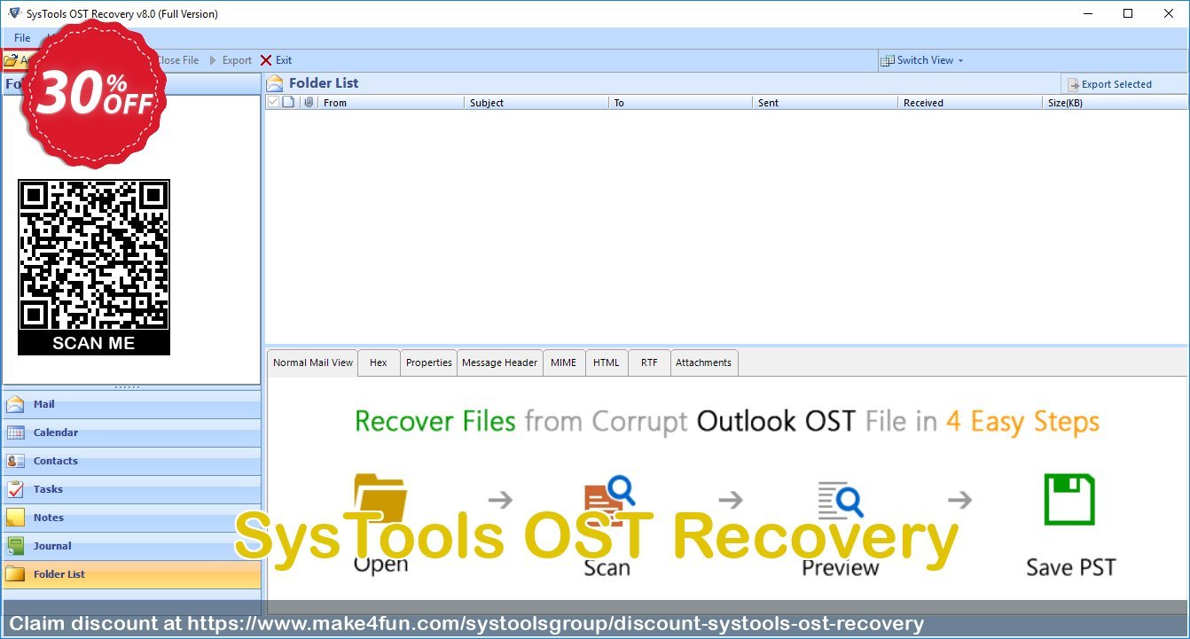Click the Export Selected icon
This screenshot has height=639, width=1190.
tap(1073, 84)
